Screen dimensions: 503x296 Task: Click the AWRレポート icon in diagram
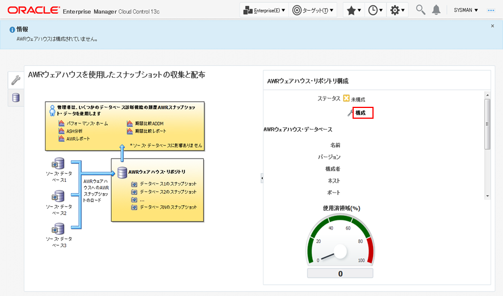pyautogui.click(x=61, y=139)
